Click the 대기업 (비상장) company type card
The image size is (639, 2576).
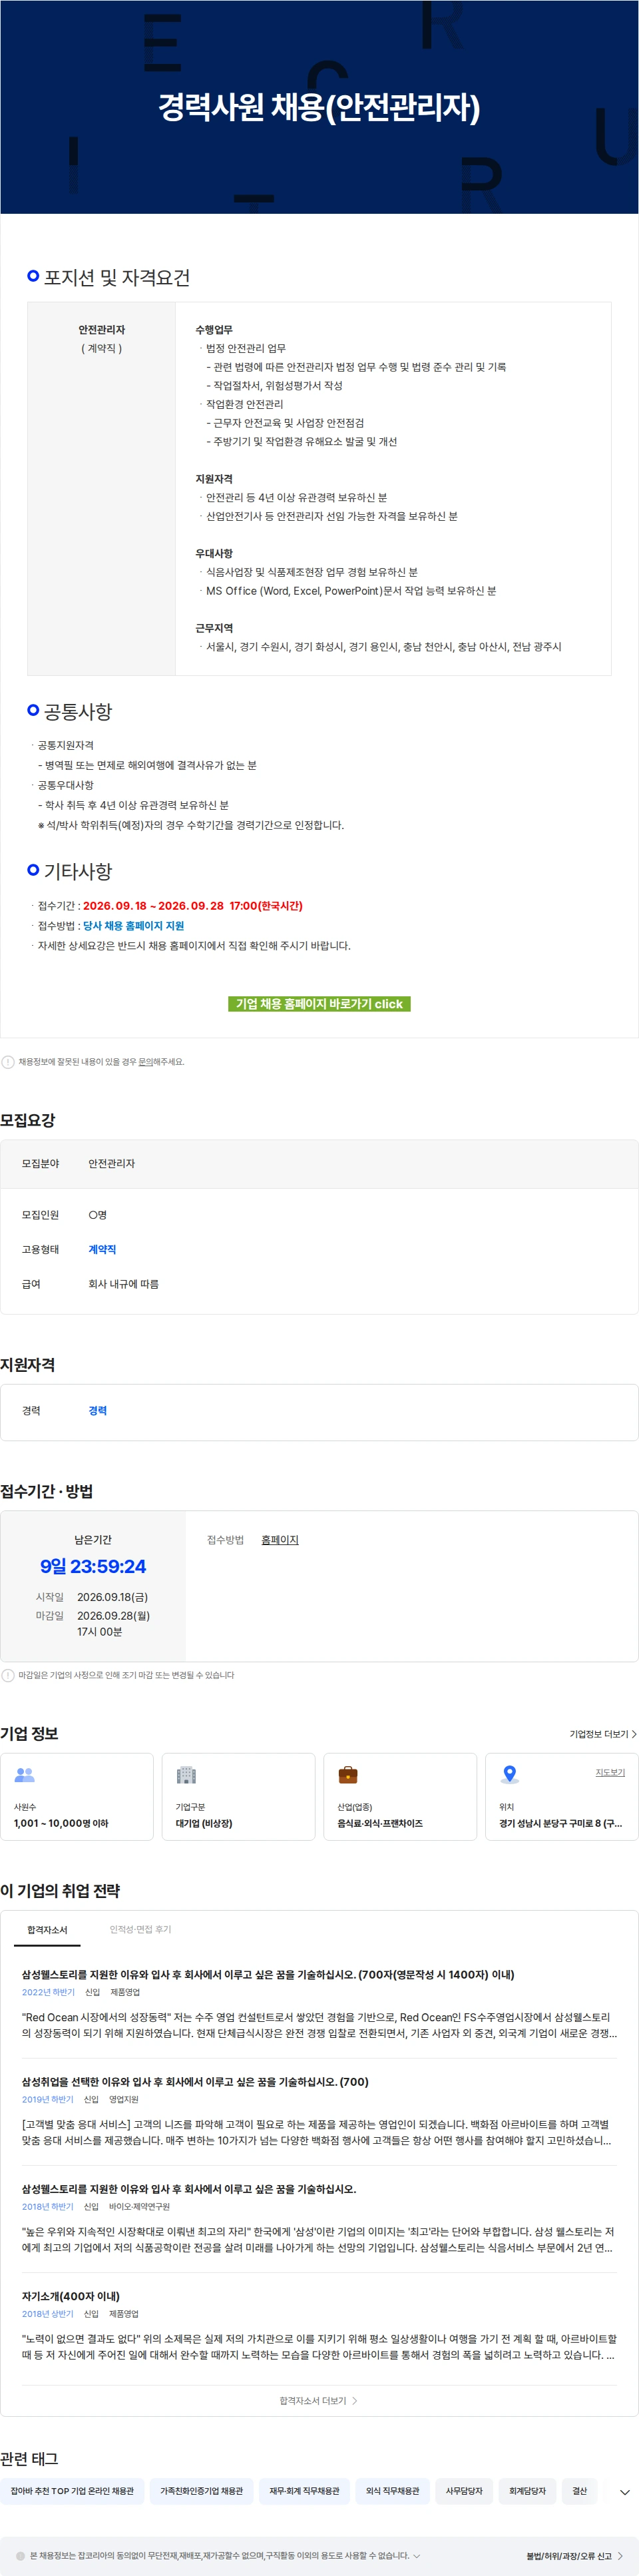(x=238, y=1797)
